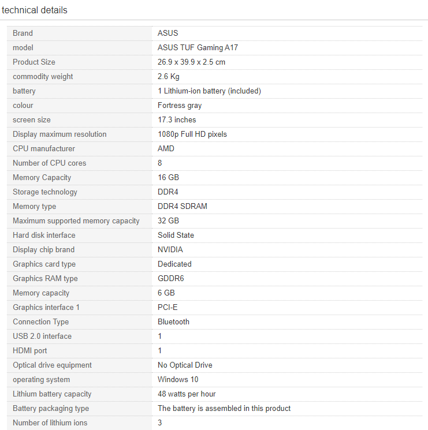Image resolution: width=428 pixels, height=430 pixels.
Task: Click the screen size 17.3 inches value
Action: (x=177, y=120)
